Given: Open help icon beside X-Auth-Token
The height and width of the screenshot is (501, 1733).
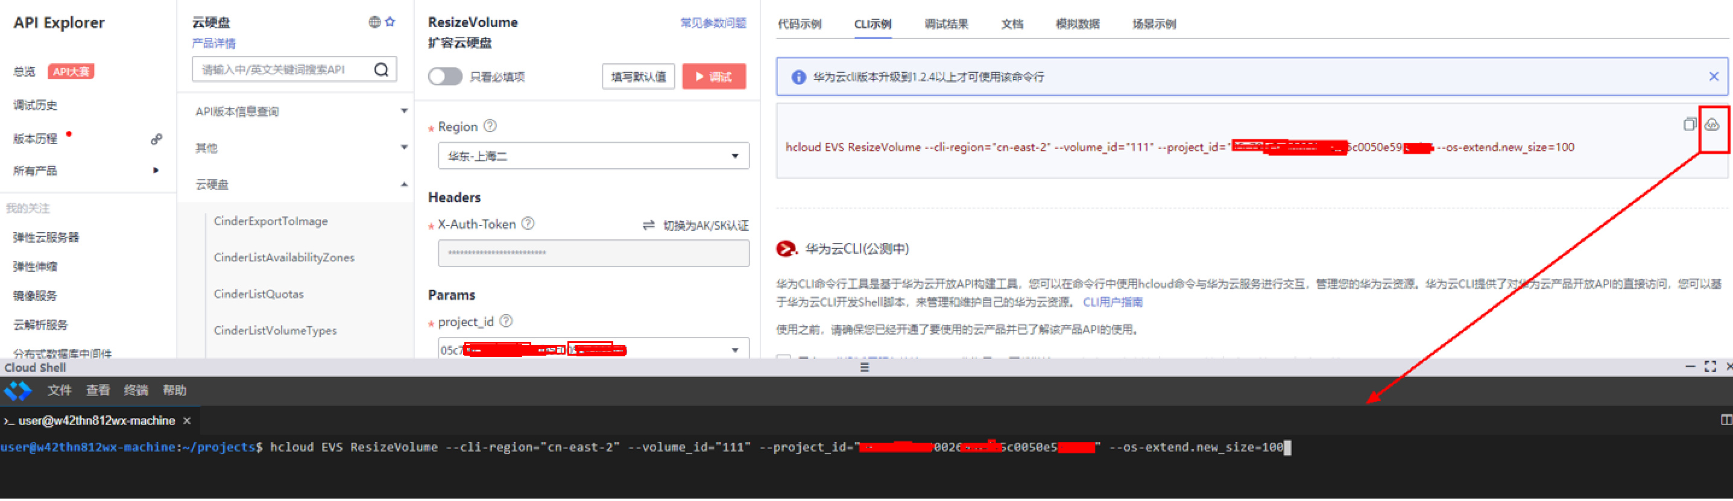Looking at the screenshot, I should click(529, 223).
